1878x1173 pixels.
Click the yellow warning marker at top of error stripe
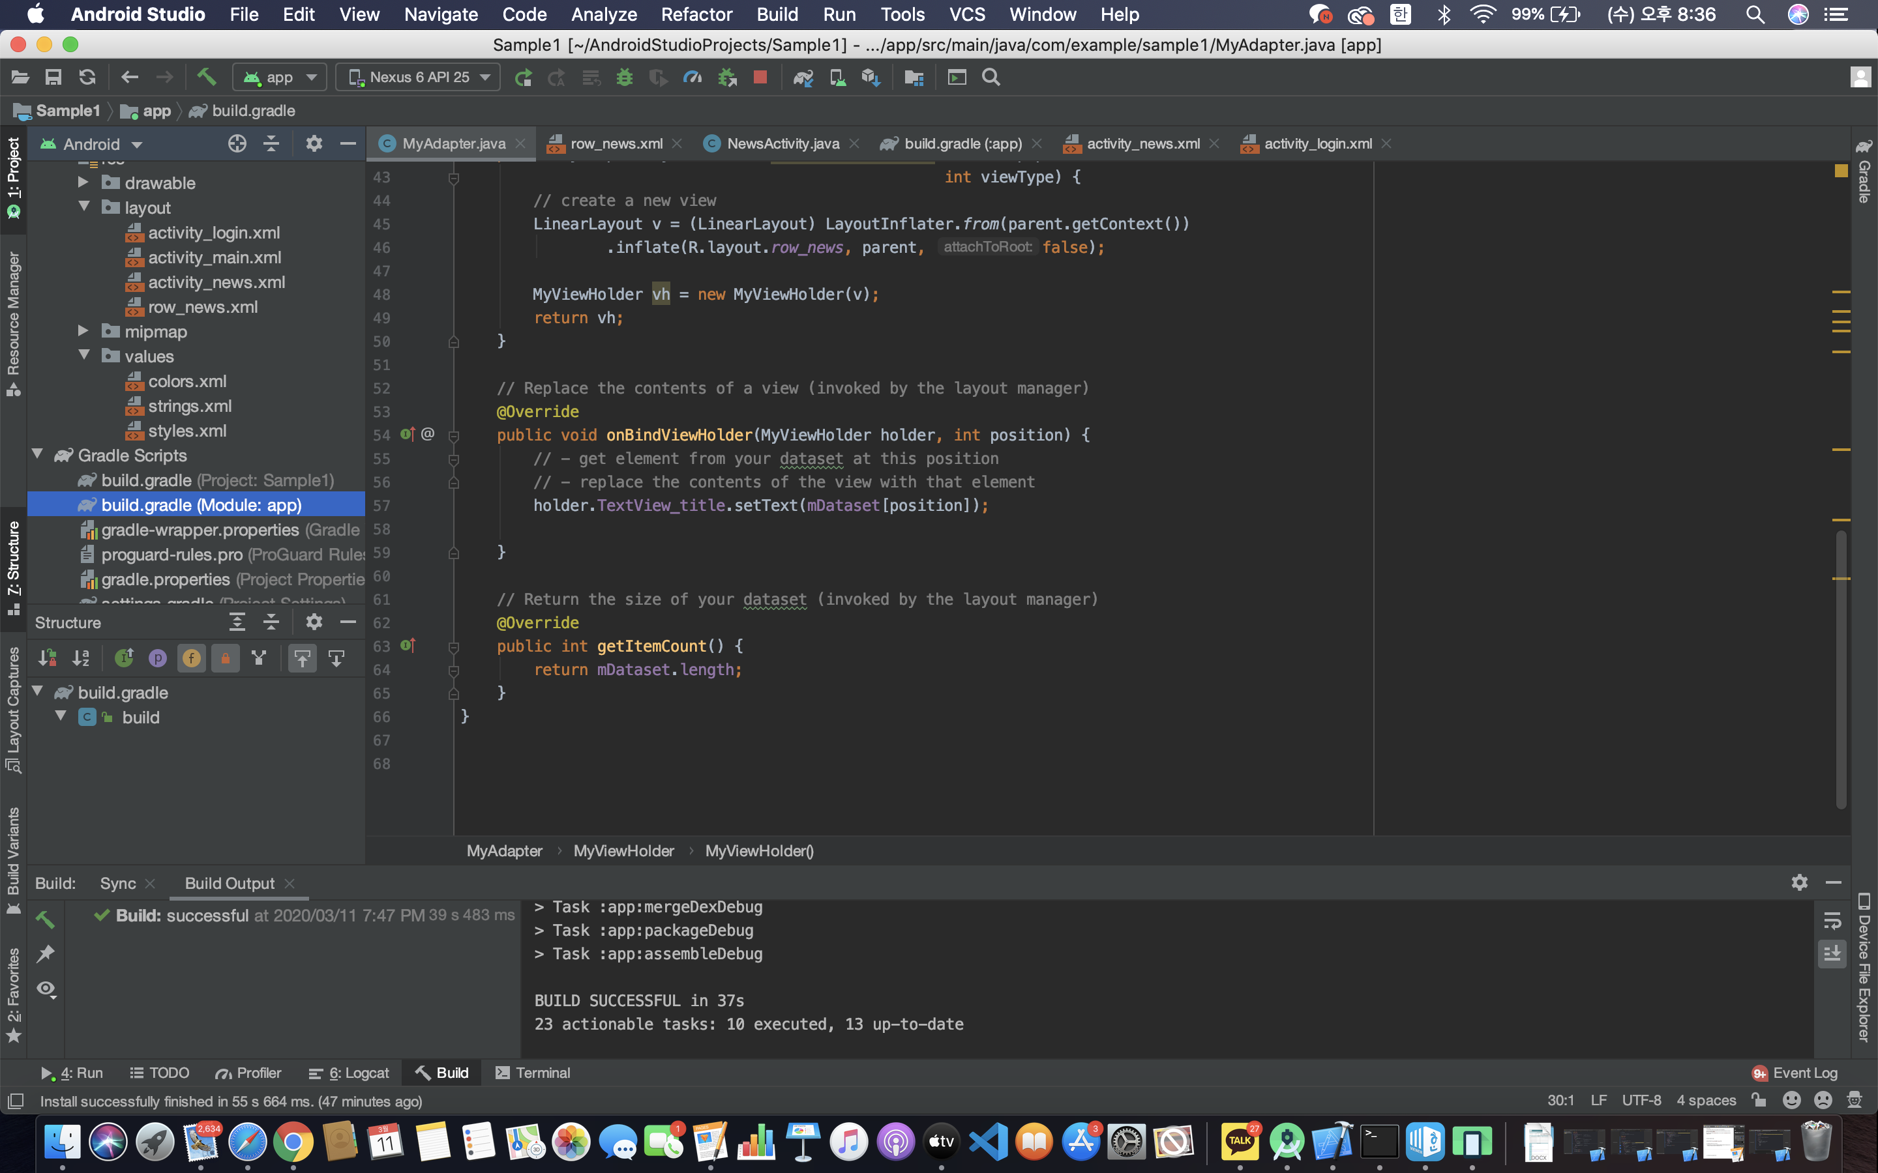point(1841,171)
